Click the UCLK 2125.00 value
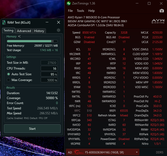 (157, 42)
